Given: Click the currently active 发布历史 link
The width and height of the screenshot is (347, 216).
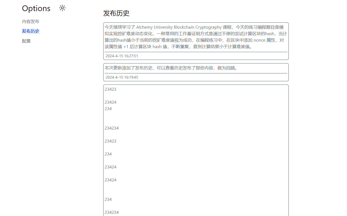Looking at the screenshot, I should tap(30, 31).
